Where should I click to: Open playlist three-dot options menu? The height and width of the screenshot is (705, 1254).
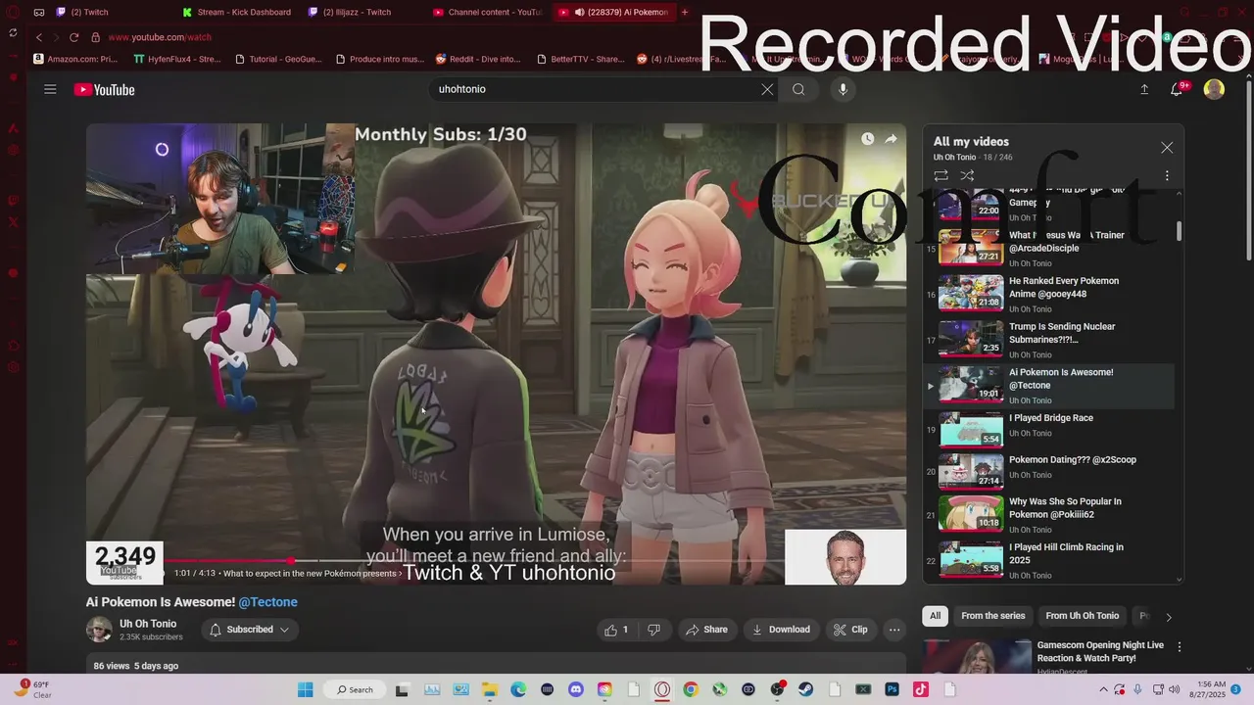click(x=1167, y=175)
